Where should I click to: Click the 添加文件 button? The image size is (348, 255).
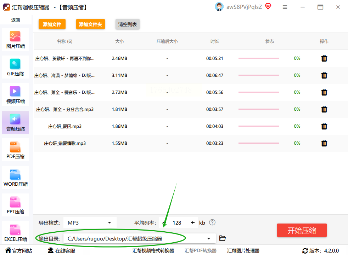(52, 24)
